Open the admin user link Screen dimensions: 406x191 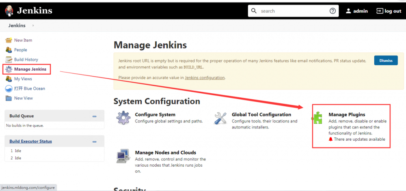[361, 11]
